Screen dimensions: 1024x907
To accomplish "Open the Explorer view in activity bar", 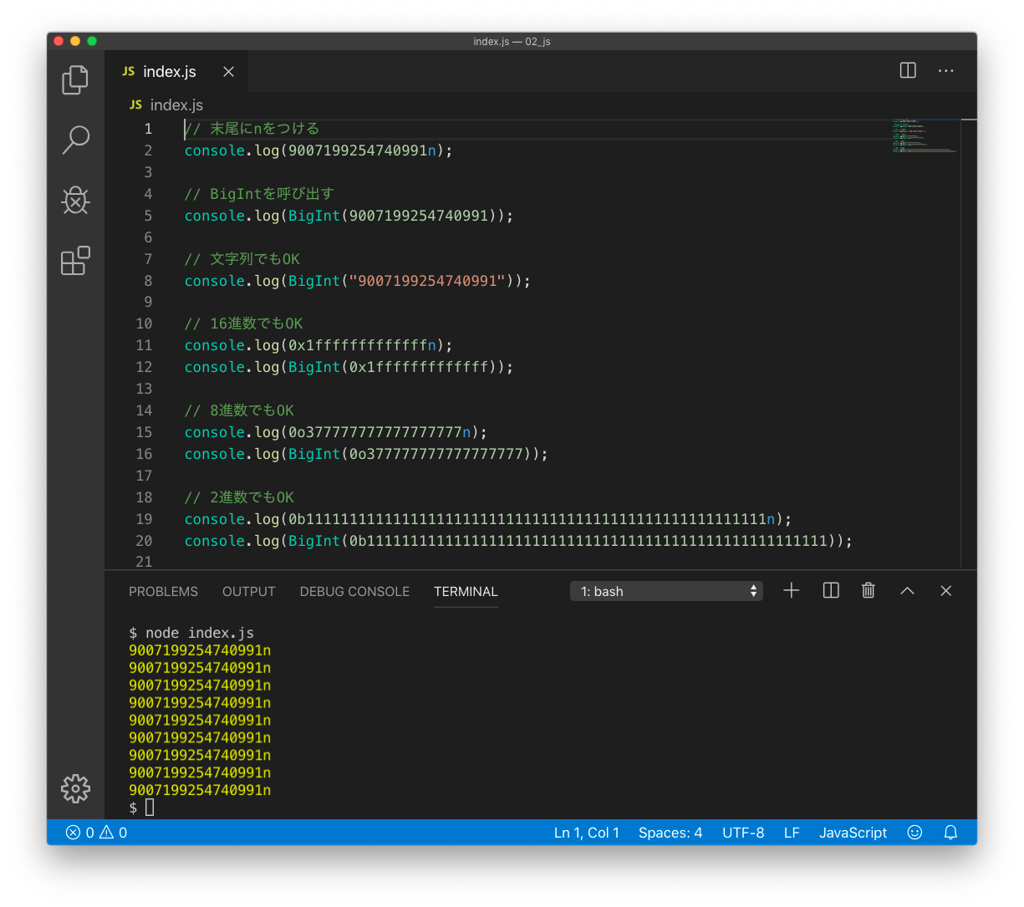I will (x=75, y=79).
